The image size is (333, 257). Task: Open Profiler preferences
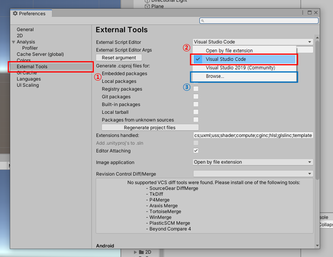(30, 48)
